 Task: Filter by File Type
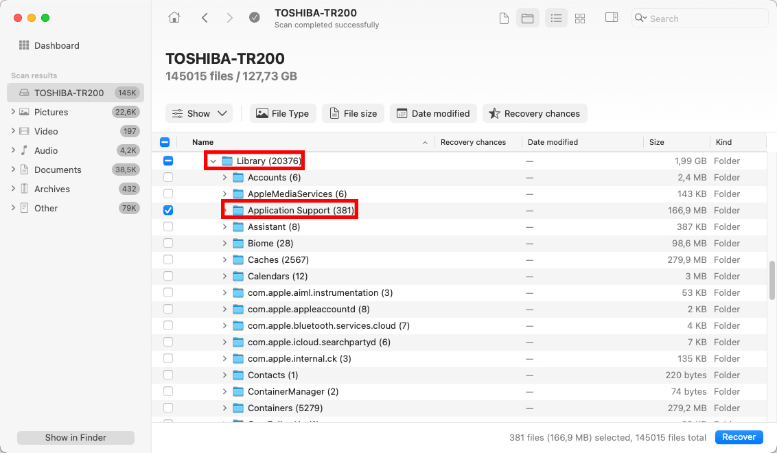(x=283, y=113)
